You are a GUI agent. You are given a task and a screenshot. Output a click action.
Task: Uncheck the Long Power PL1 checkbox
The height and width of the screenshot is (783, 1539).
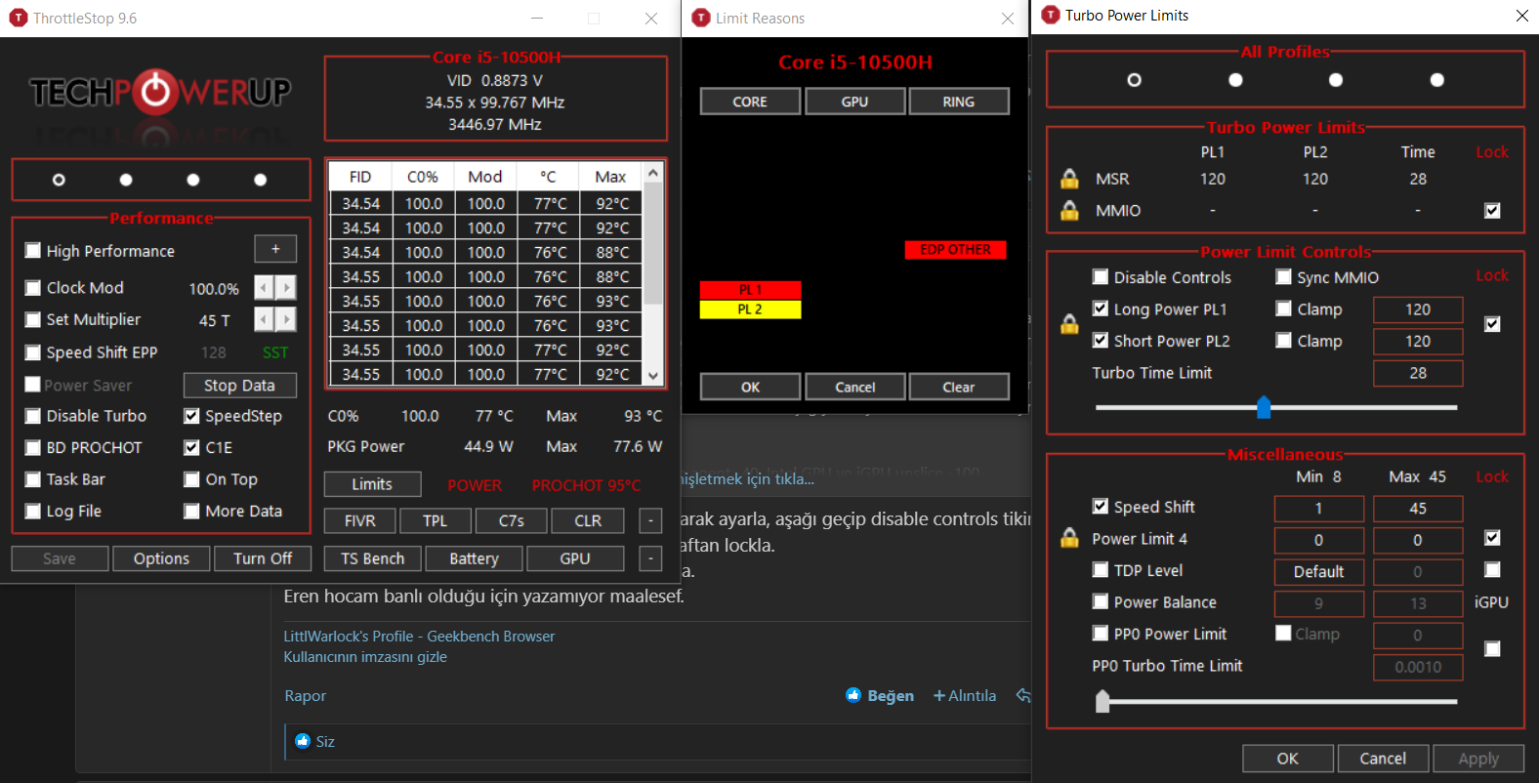click(x=1101, y=309)
